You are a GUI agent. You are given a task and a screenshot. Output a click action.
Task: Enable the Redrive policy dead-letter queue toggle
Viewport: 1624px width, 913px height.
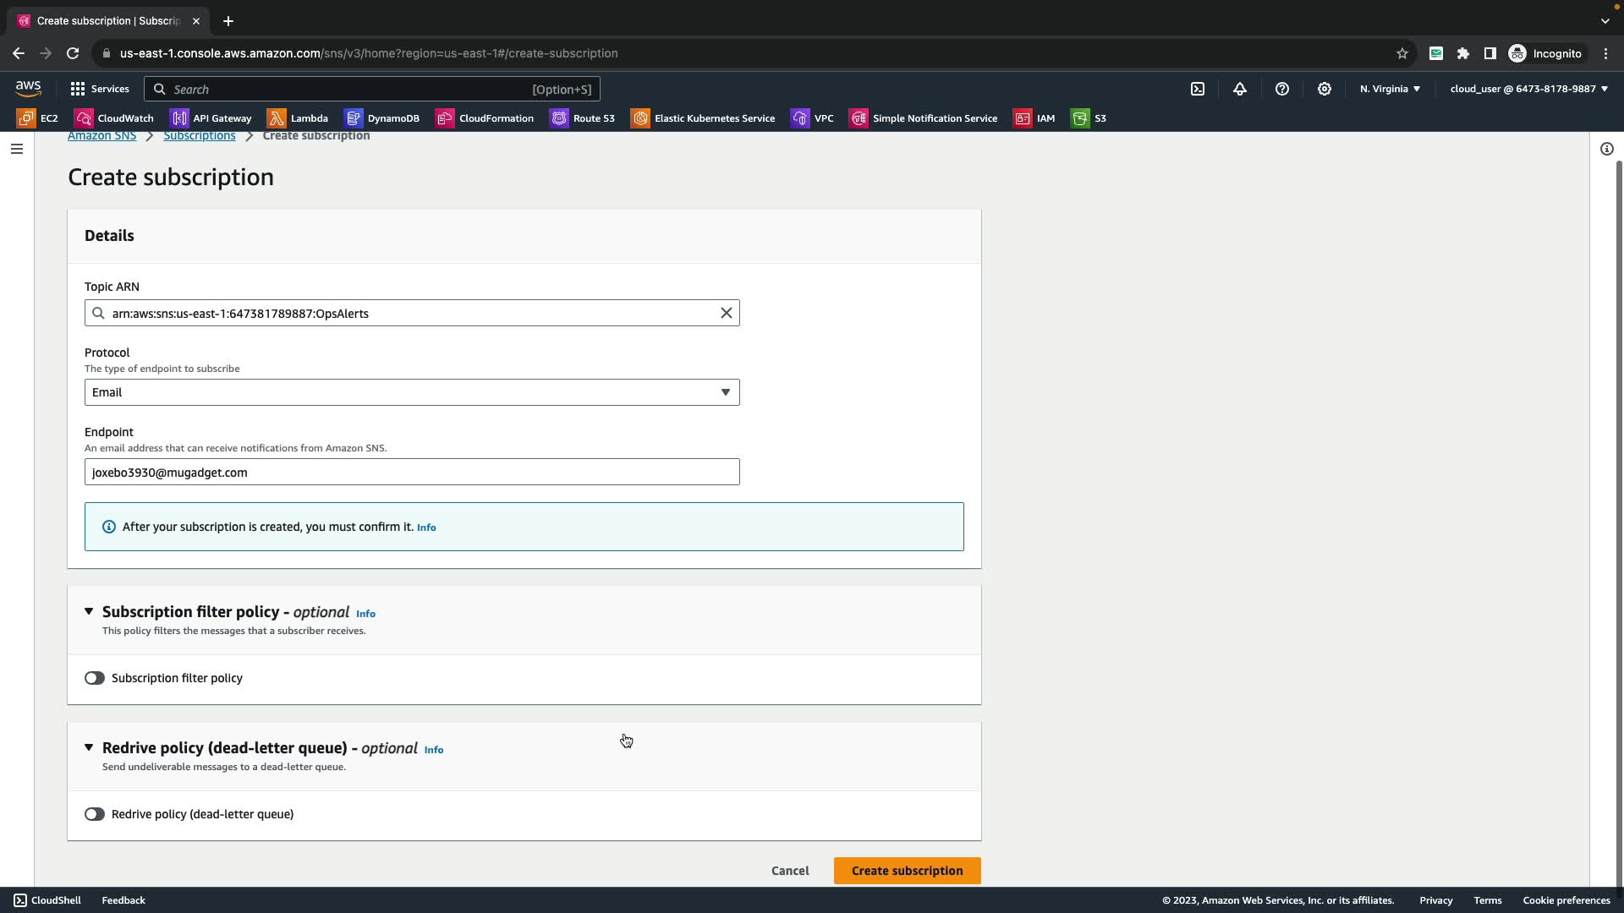tap(94, 814)
